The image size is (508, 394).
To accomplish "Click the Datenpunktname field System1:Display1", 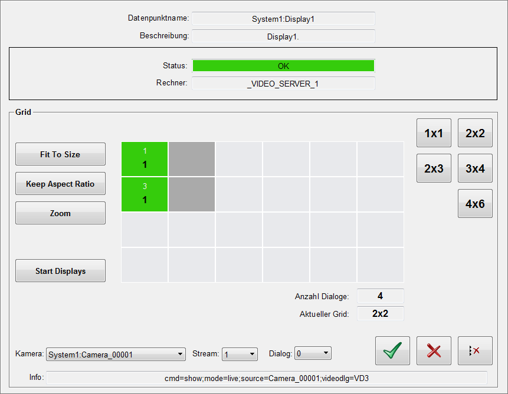I will [x=283, y=19].
